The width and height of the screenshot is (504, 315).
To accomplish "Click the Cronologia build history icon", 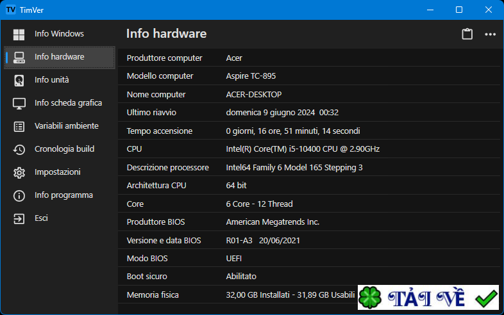I will [x=19, y=149].
